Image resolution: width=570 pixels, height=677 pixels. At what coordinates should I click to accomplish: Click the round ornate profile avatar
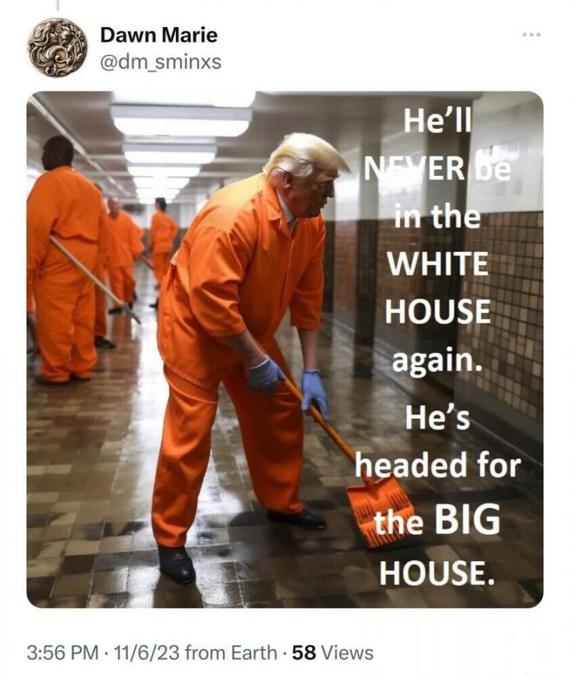57,47
